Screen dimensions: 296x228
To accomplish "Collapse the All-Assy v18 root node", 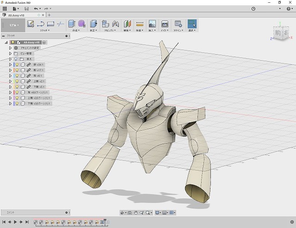I will coord(6,42).
